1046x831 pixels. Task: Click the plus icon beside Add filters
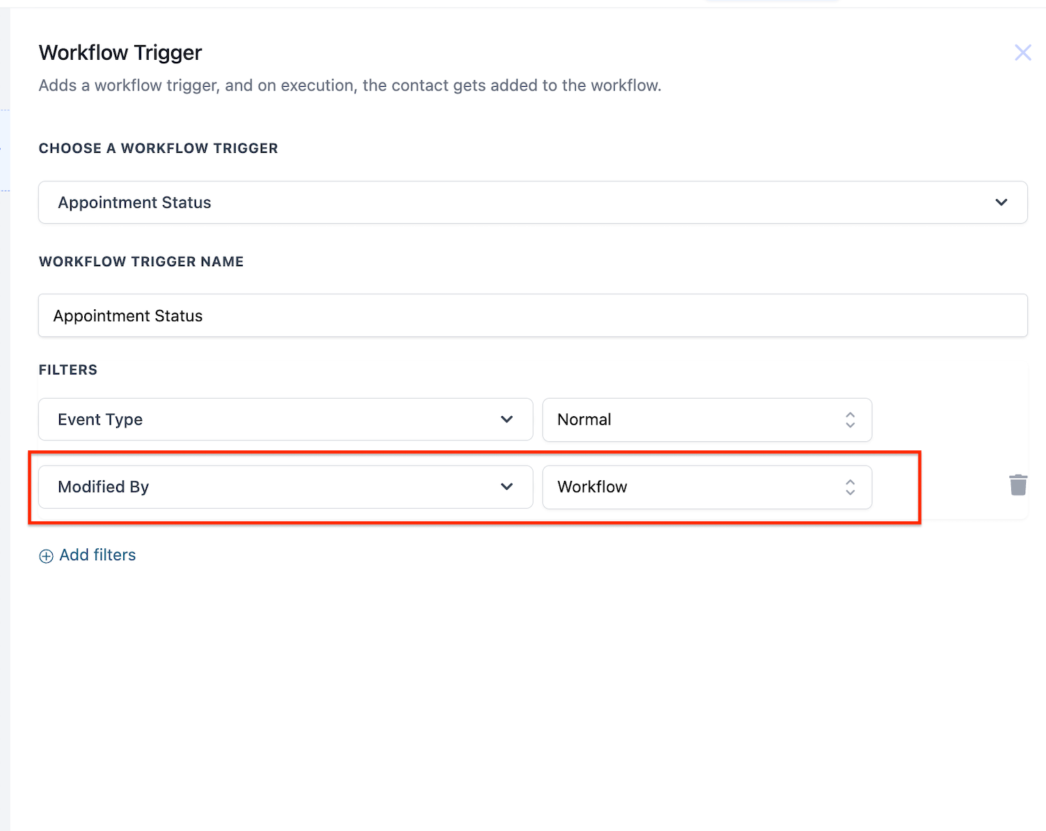coord(46,556)
